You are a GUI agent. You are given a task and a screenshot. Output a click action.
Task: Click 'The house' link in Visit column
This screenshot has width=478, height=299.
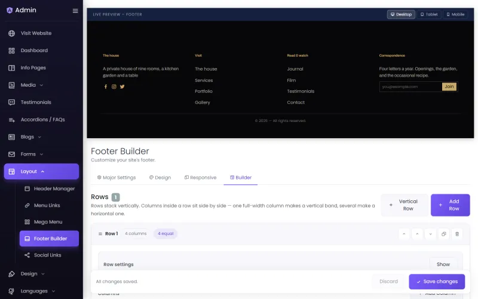[206, 69]
